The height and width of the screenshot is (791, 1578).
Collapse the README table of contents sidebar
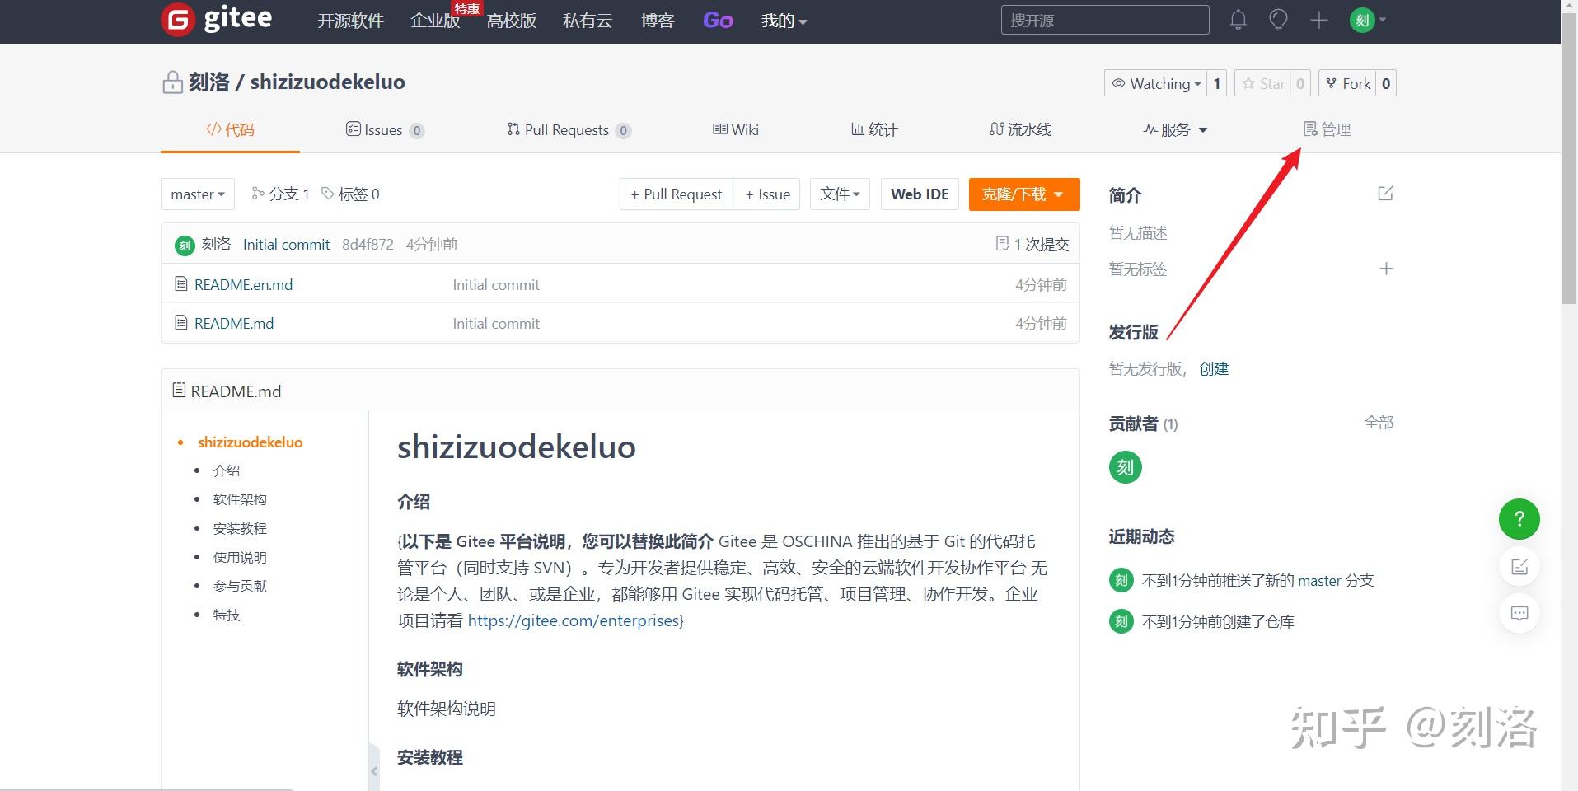pyautogui.click(x=374, y=770)
